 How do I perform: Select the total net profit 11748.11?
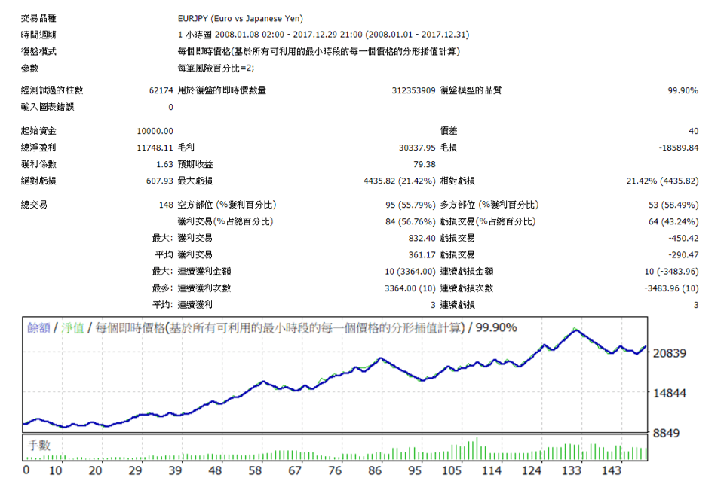click(154, 146)
